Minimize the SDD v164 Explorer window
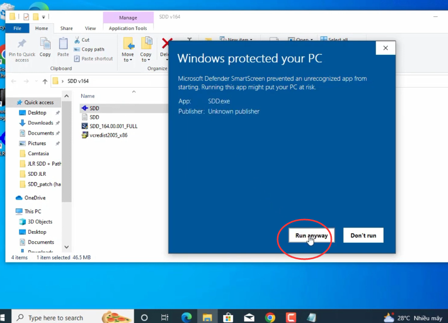This screenshot has width=448, height=323. pos(435,17)
